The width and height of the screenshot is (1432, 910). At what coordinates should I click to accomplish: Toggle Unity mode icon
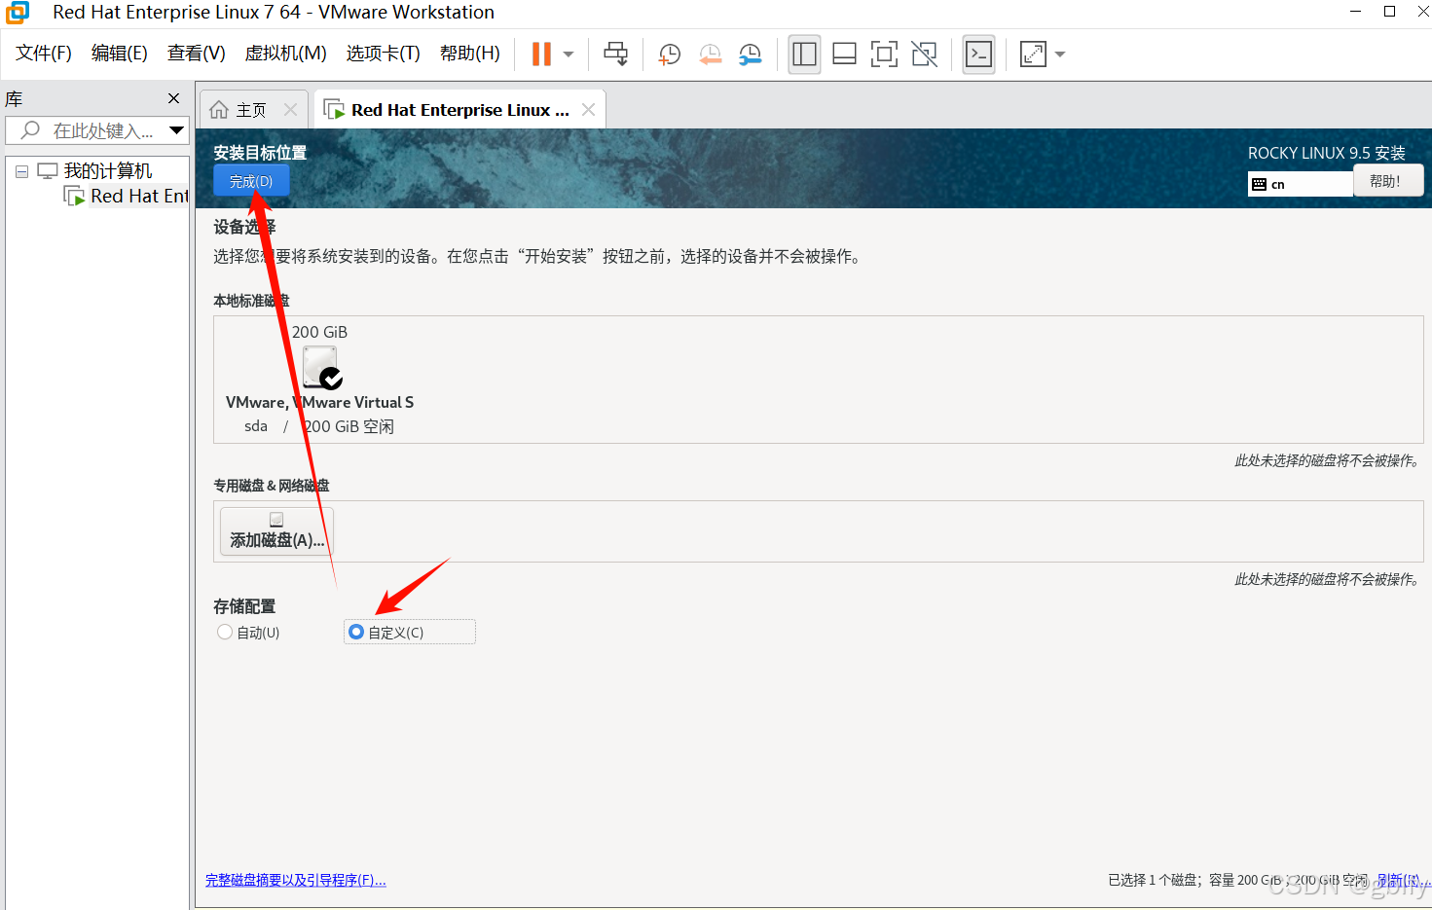pos(924,55)
